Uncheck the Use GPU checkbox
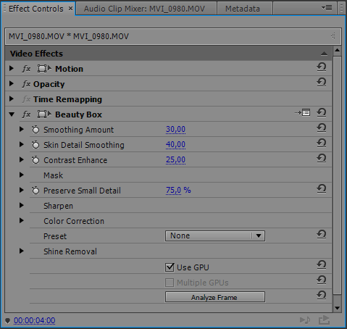The width and height of the screenshot is (347, 329). [x=170, y=267]
